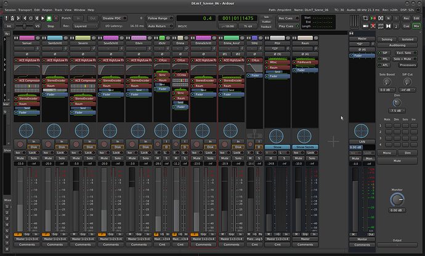This screenshot has width=425, height=256.
Task: Click the Processors button in monitor section
Action: pyautogui.click(x=407, y=65)
